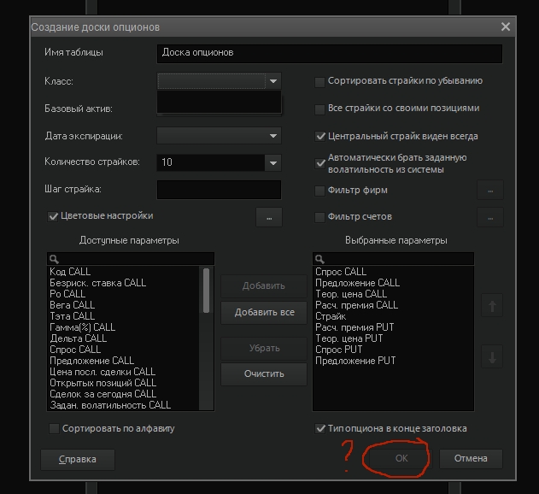539x494 pixels.
Task: Click search icon in selected parameters
Action: (x=319, y=258)
